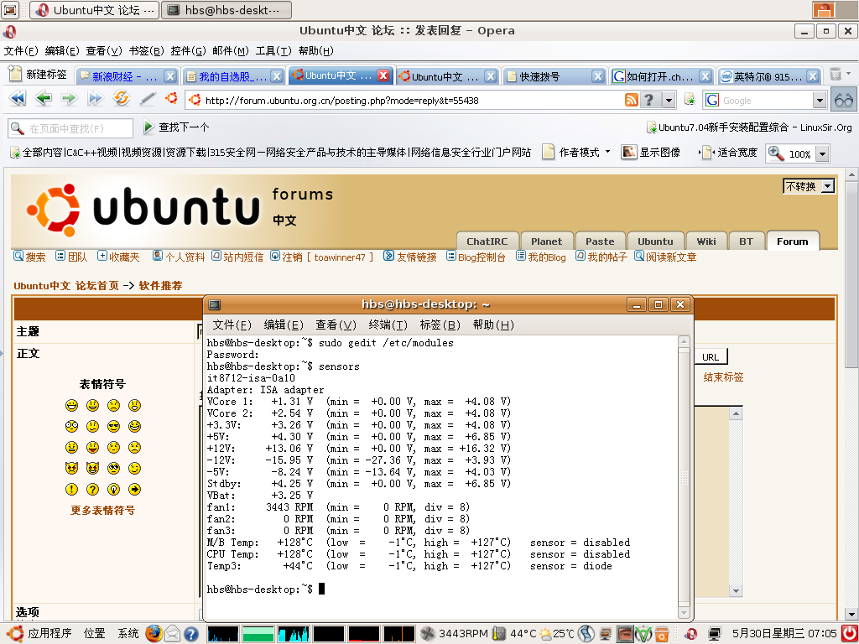This screenshot has height=644, width=859.
Task: Click the URL BBCode button
Action: pos(711,357)
